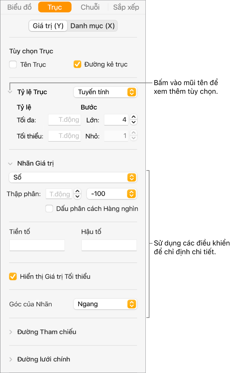
Task: Switch to the Biểu đồ tab
Action: click(x=19, y=7)
